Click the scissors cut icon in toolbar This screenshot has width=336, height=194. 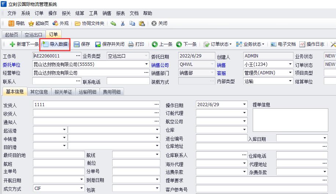(123, 23)
